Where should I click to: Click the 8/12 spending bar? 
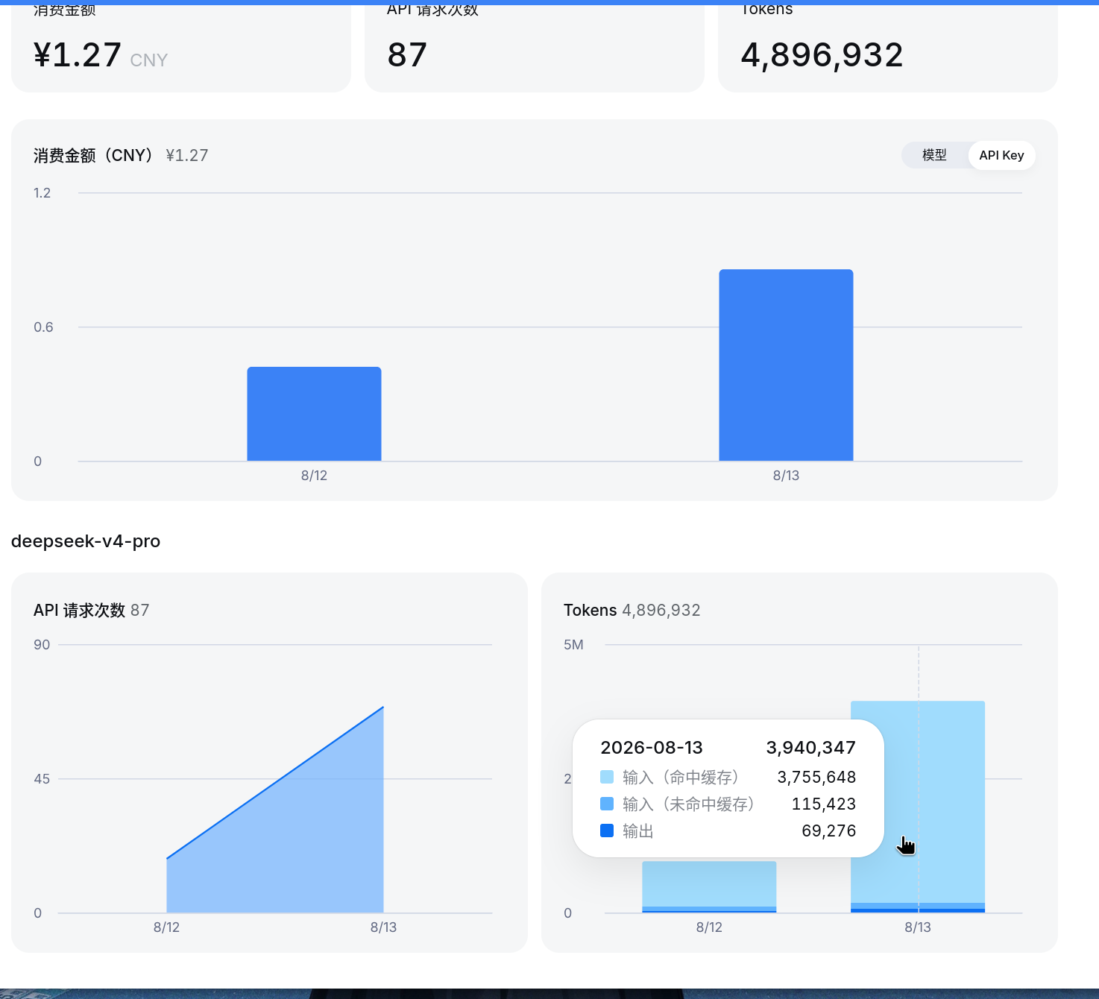(x=314, y=414)
